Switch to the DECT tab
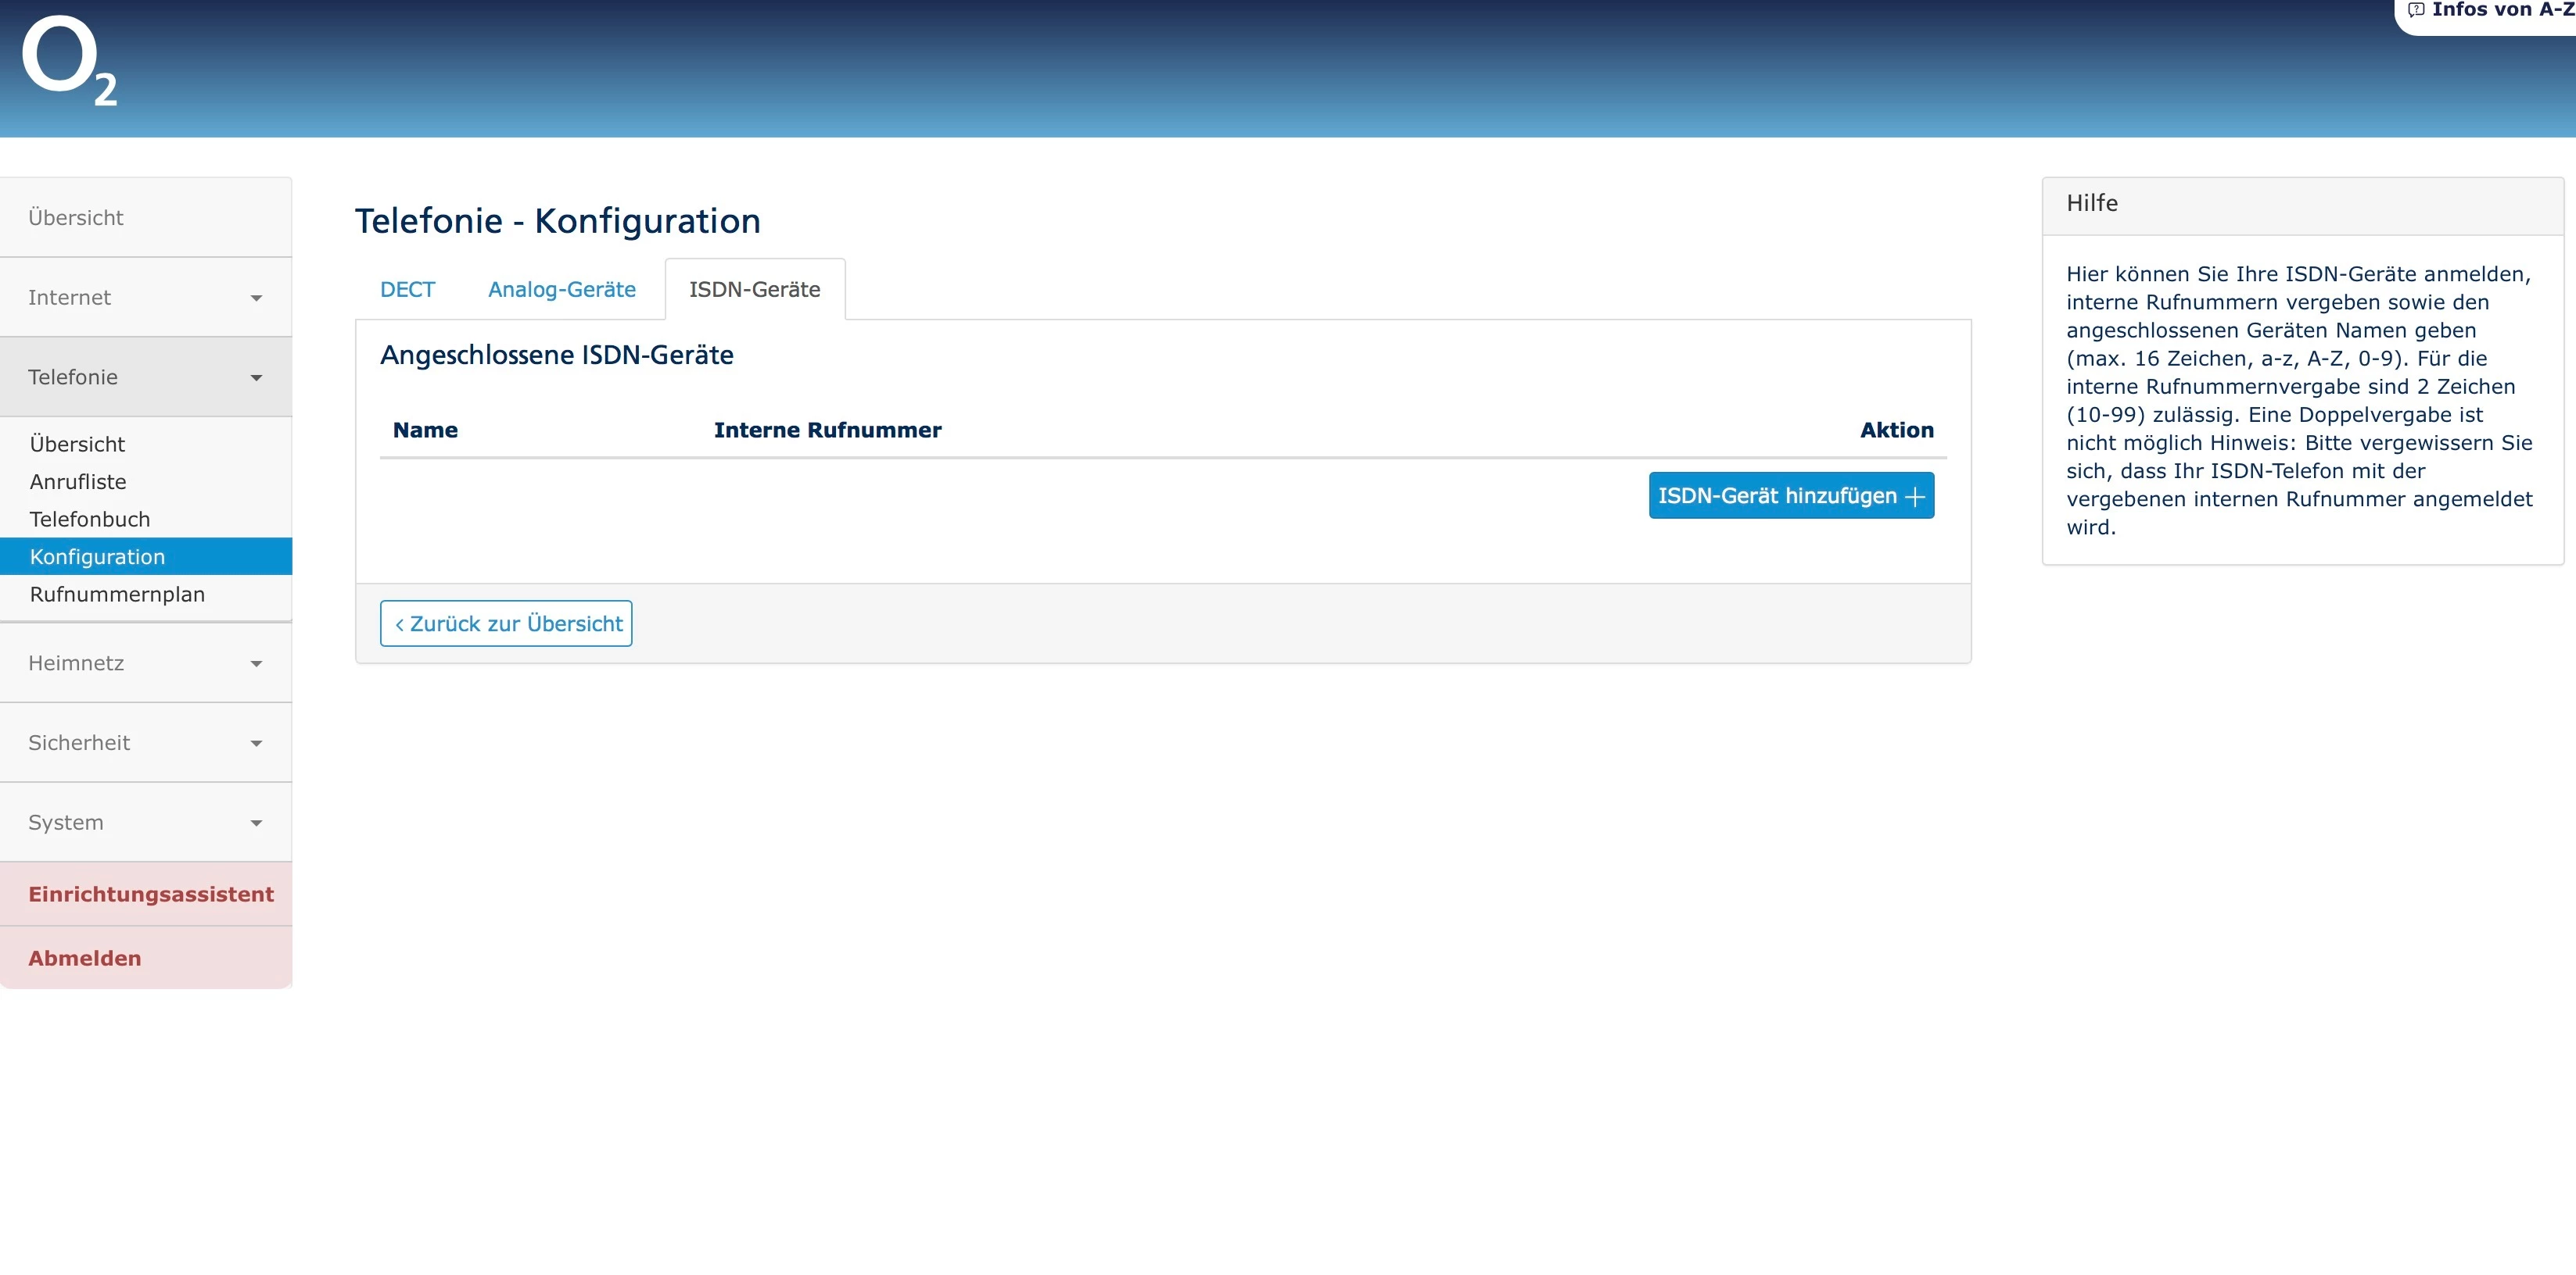The width and height of the screenshot is (2576, 1275). [x=407, y=290]
